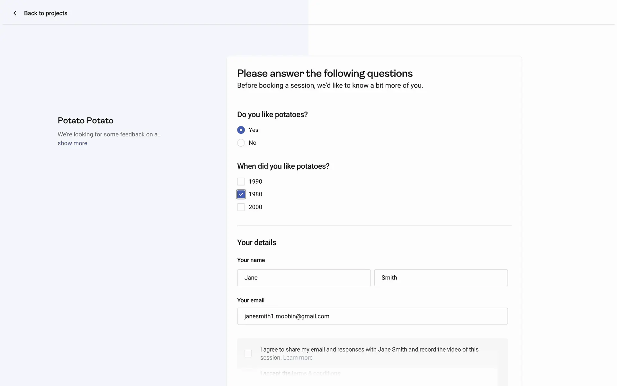Choose the No radio button

coord(241,143)
